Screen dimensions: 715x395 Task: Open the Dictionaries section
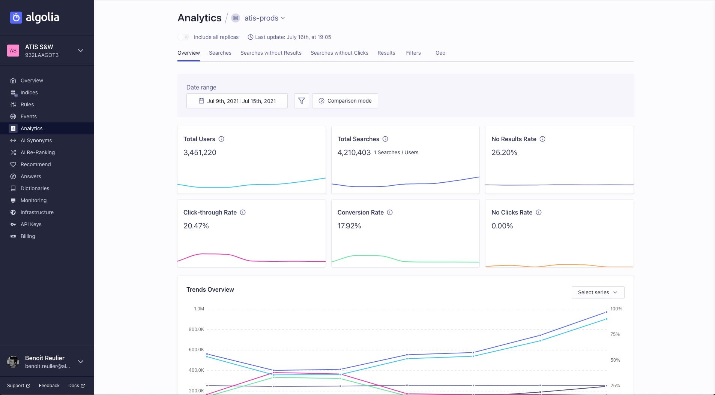click(35, 188)
